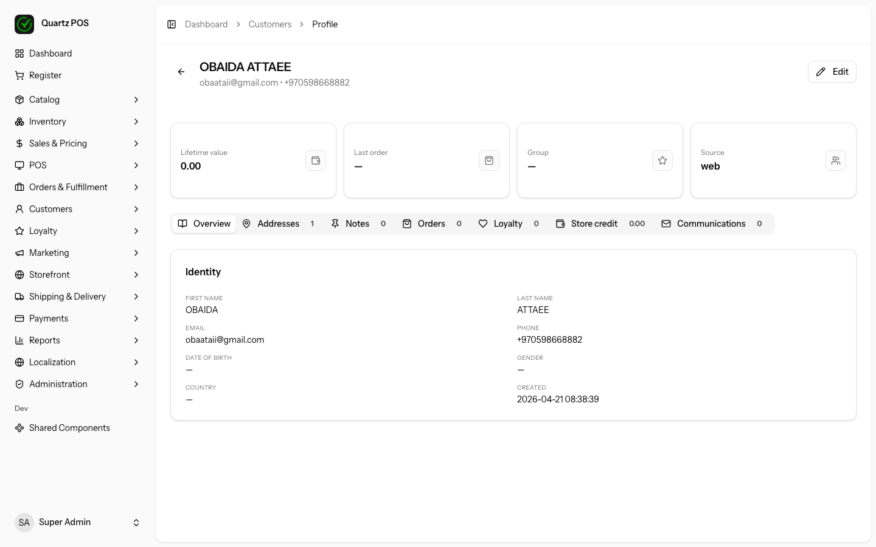The height and width of the screenshot is (547, 876).
Task: Click the Source value web
Action: click(x=711, y=167)
